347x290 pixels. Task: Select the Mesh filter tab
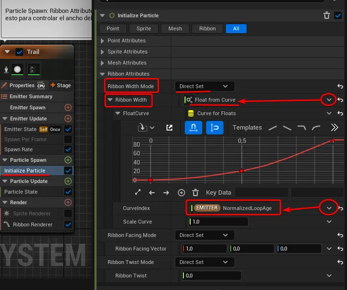[x=175, y=29]
